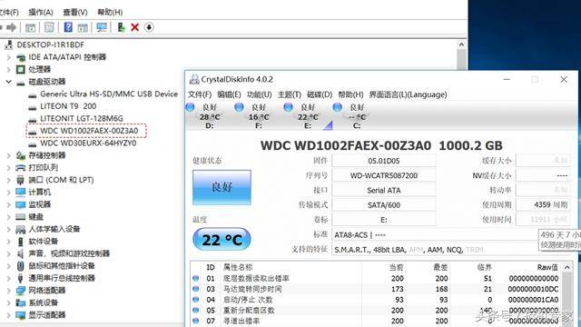Scan for hardware changes monitor icon
The image size is (581, 327).
click(x=101, y=27)
